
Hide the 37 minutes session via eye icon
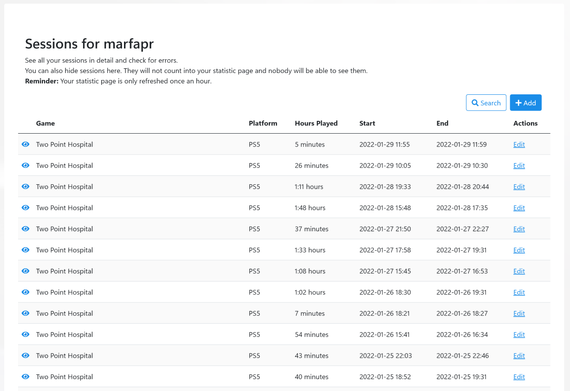26,228
